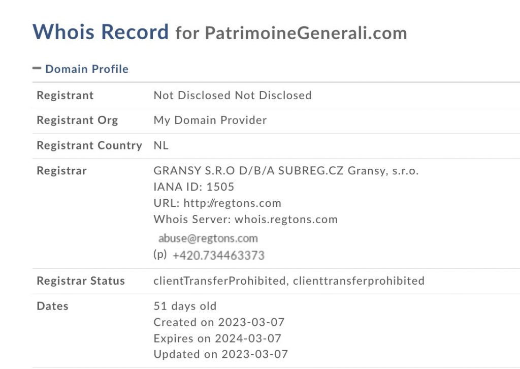
Task: Click the 51 days old text
Action: coord(185,306)
